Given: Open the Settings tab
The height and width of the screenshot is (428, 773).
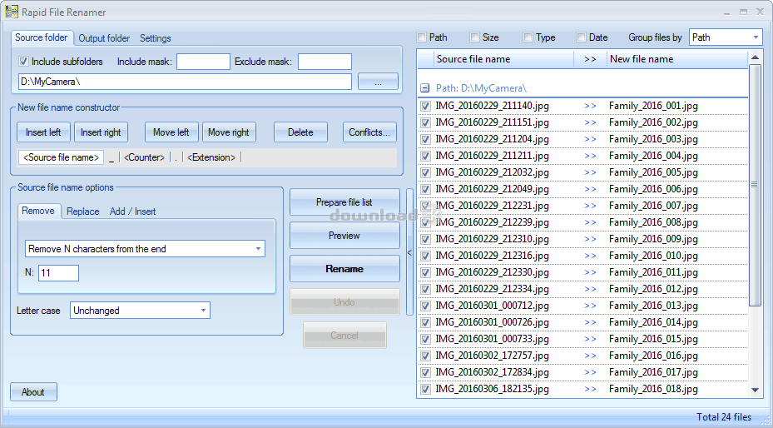Looking at the screenshot, I should point(156,38).
